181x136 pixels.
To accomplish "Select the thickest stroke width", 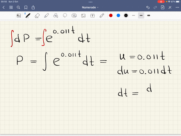I will pyautogui.click(x=149, y=15).
